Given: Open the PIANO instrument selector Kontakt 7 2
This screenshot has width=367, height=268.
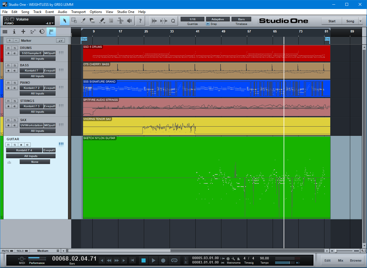Looking at the screenshot, I should (x=32, y=88).
